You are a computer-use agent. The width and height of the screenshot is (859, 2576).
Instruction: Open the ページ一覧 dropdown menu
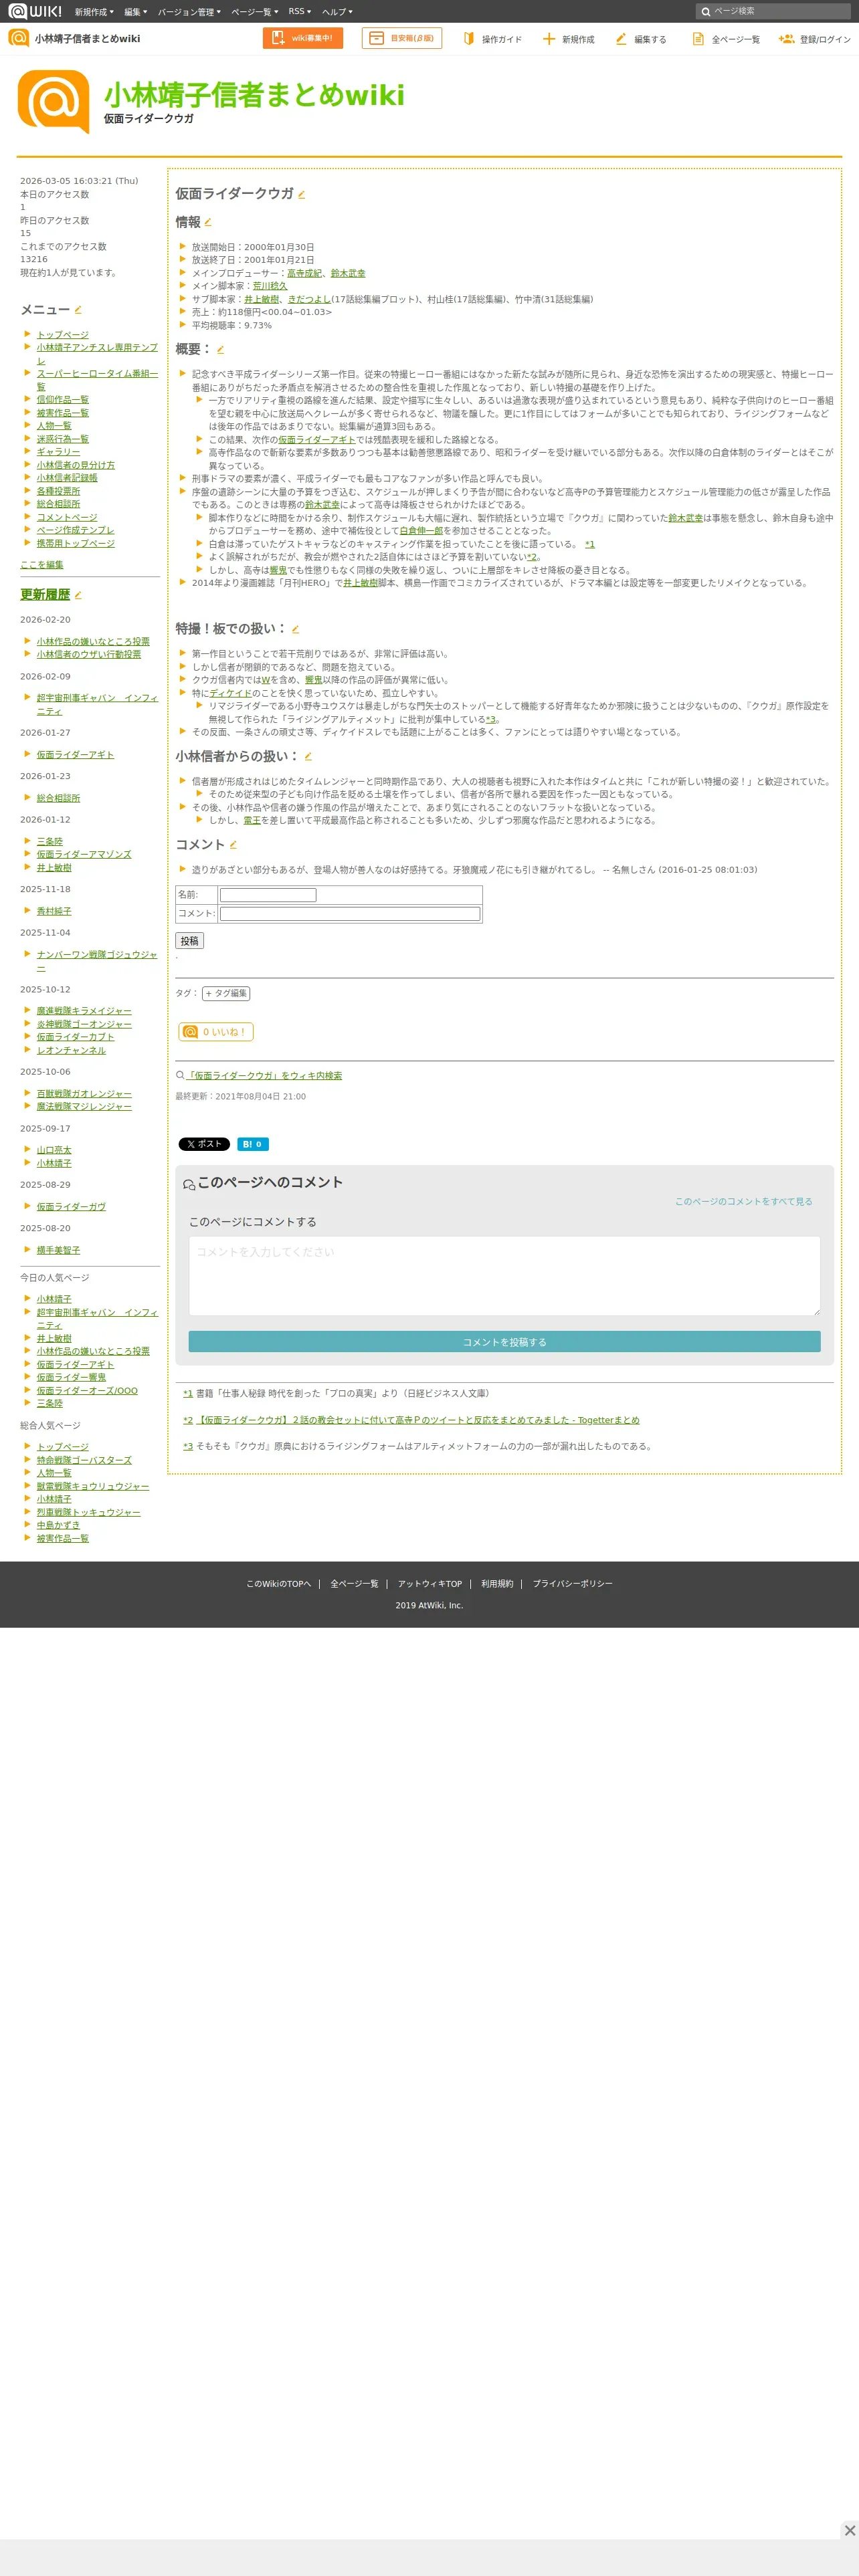point(255,12)
